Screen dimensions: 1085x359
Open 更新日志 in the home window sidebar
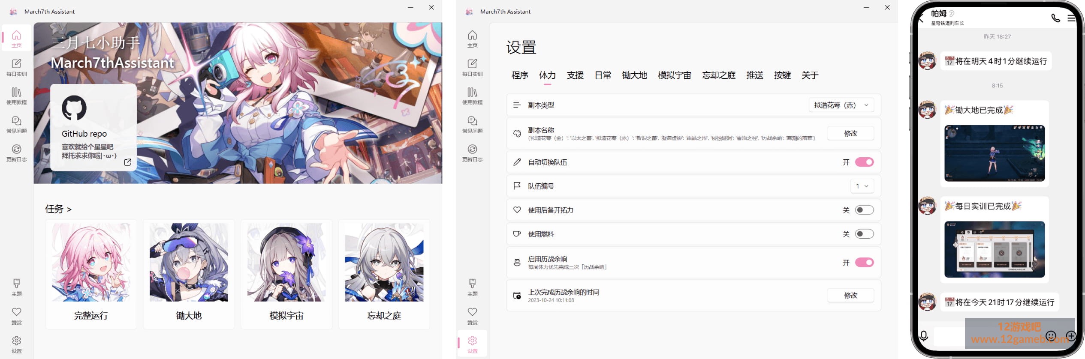tap(16, 153)
